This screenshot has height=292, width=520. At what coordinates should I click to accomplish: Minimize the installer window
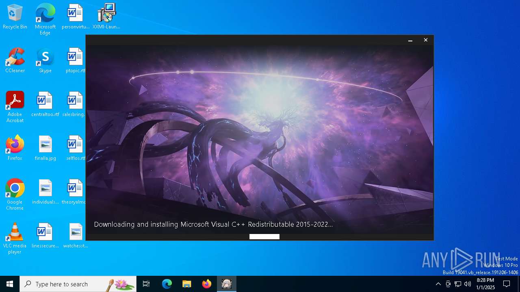pyautogui.click(x=410, y=40)
